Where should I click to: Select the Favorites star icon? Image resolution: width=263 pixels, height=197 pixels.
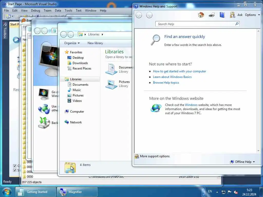67,52
